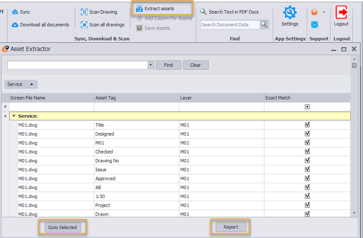Sort by Exact Match column header
Viewport: 363px width, 238px height.
[307, 98]
